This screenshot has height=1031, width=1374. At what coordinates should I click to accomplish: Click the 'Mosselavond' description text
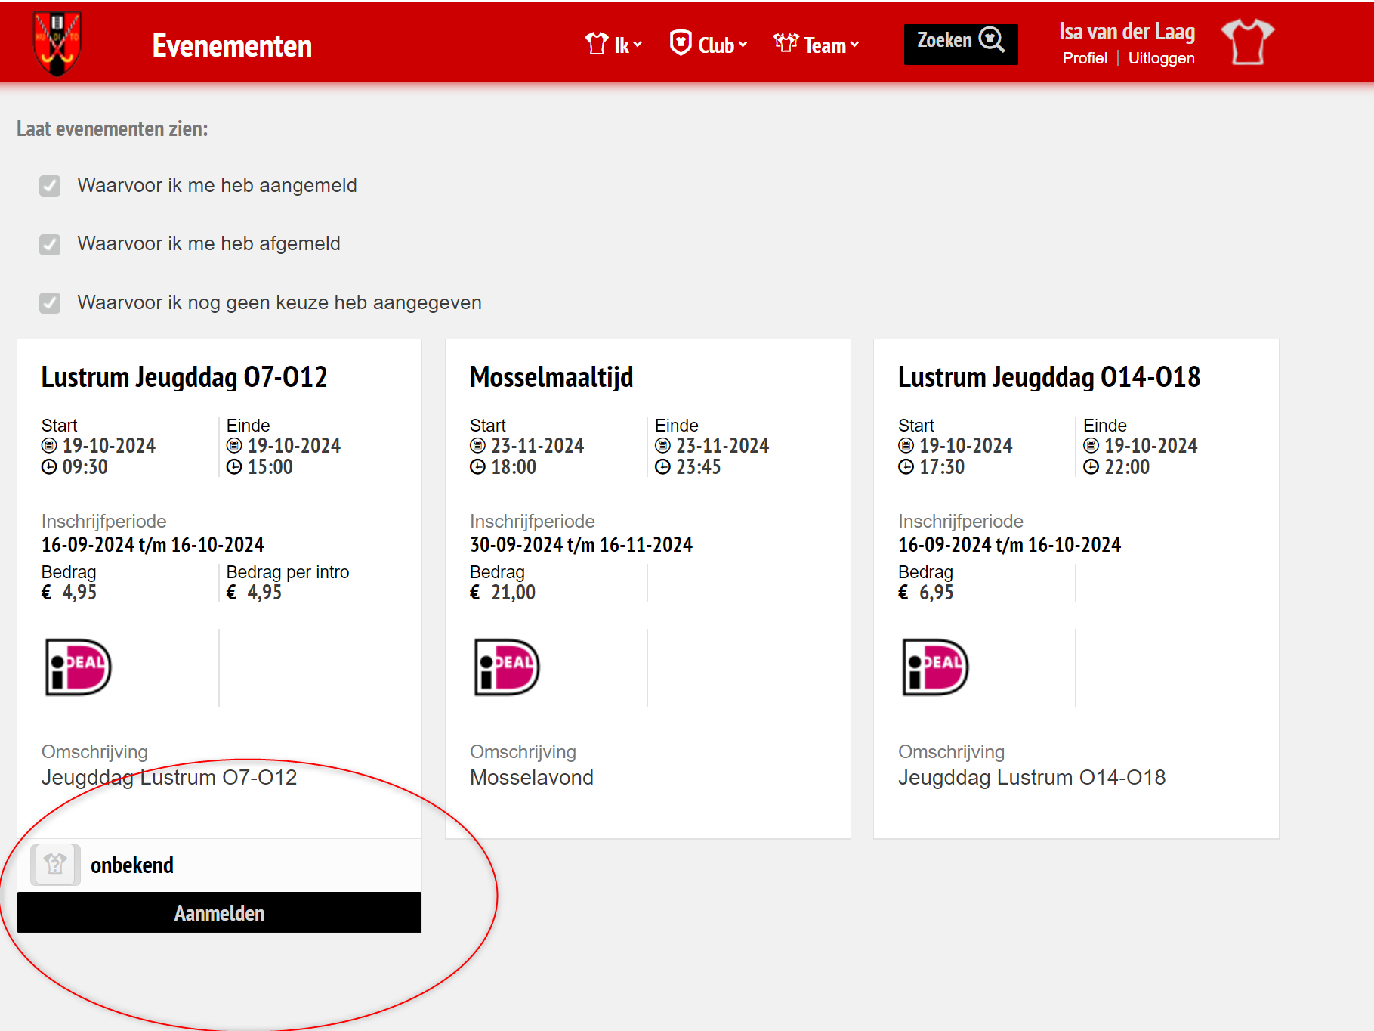point(532,777)
